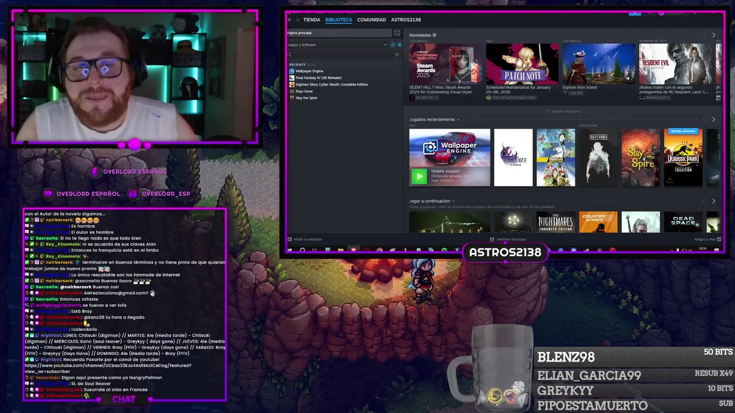Open the Patch Note maintenance news card
735x413 pixels.
(x=522, y=64)
